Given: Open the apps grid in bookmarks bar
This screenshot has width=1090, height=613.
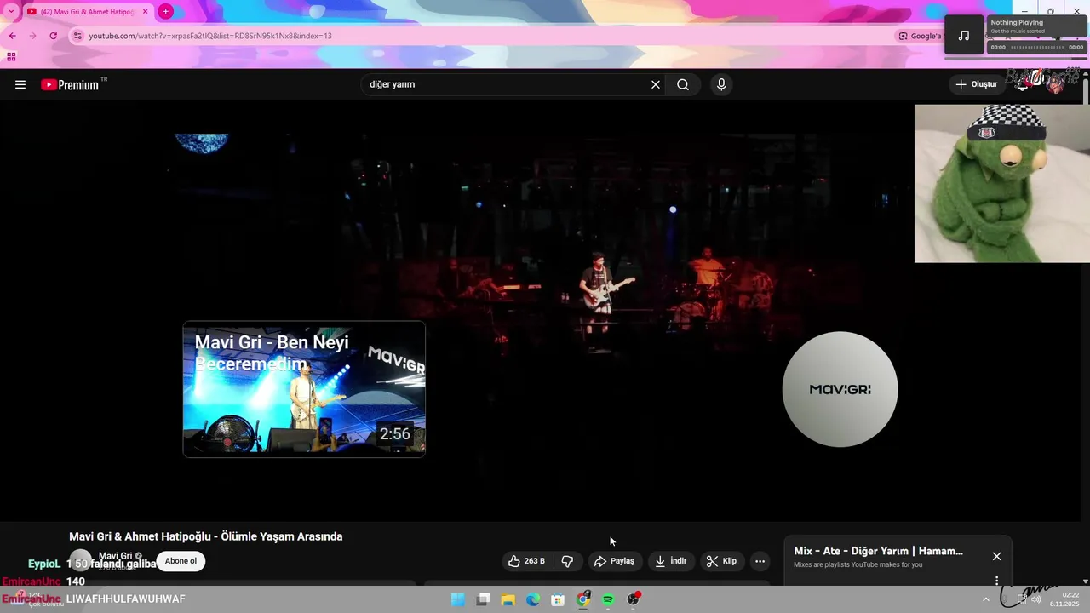Looking at the screenshot, I should click(x=11, y=57).
